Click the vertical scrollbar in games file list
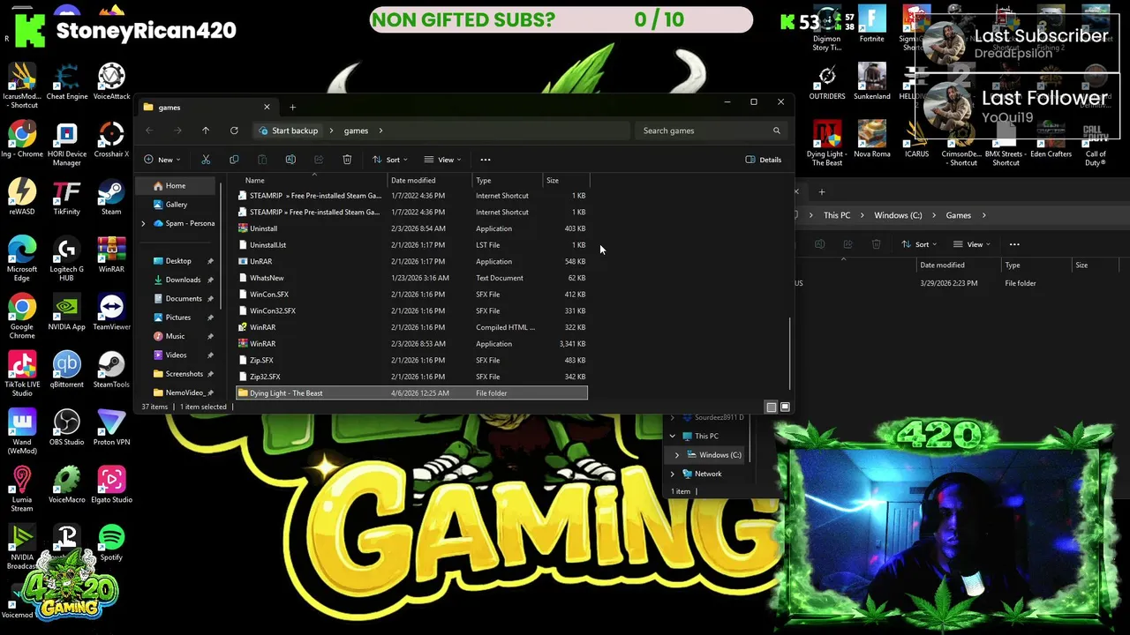This screenshot has height=635, width=1130. 790,353
